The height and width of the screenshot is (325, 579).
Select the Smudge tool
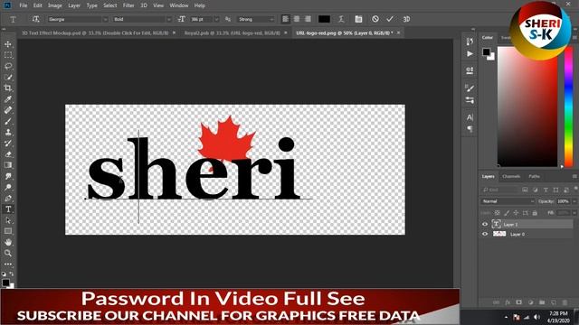pyautogui.click(x=8, y=176)
